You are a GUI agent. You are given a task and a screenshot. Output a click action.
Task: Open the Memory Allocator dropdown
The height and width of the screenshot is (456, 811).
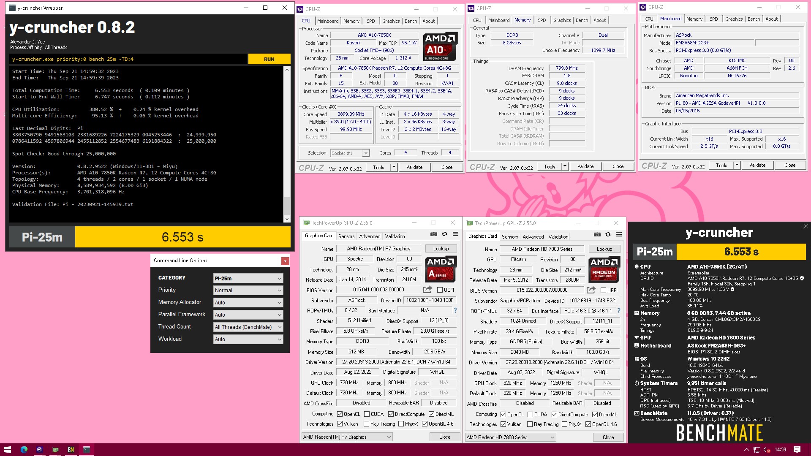point(248,303)
